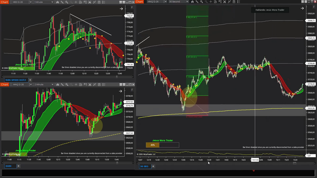This screenshot has width=317, height=178.
Task: Click right-arrow return button in MES 1 Minute chart
Action: (121, 9)
